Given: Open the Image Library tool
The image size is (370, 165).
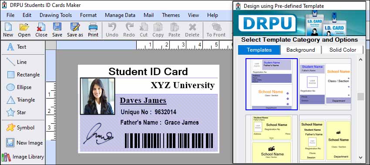Looking at the screenshot, I should (23, 157).
